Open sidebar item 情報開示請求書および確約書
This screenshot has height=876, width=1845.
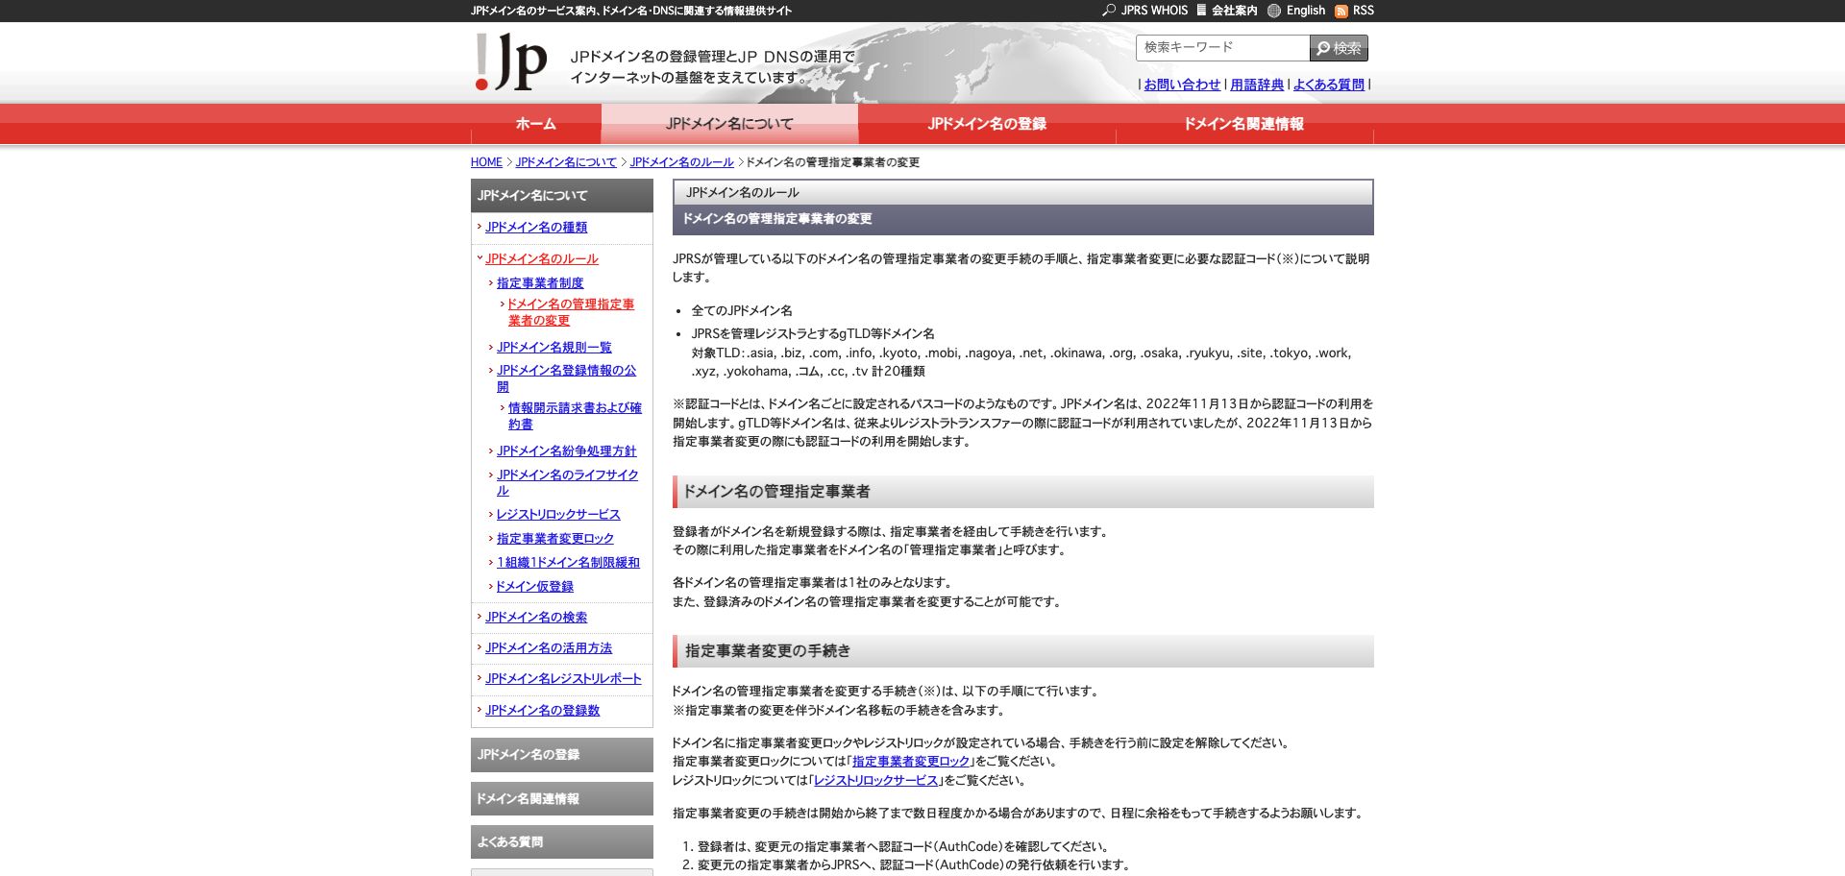[574, 416]
